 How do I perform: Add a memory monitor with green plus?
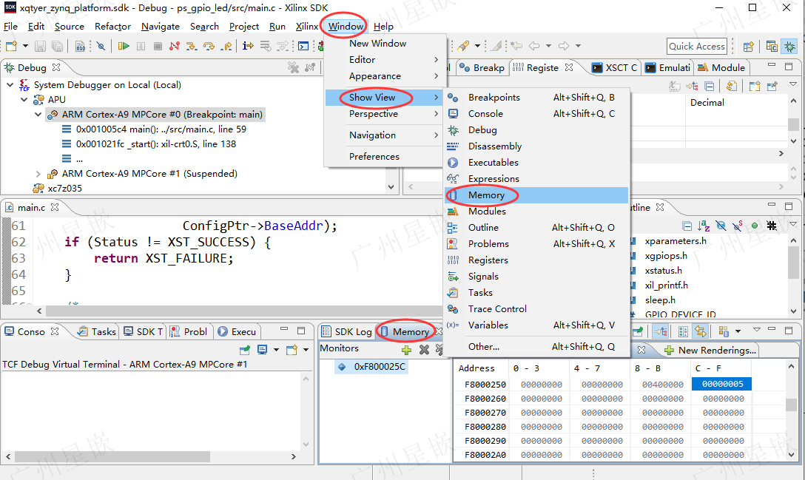pyautogui.click(x=406, y=349)
